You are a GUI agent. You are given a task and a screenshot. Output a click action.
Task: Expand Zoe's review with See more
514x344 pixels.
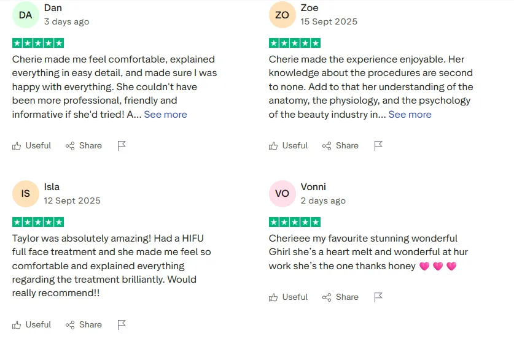[x=410, y=115]
